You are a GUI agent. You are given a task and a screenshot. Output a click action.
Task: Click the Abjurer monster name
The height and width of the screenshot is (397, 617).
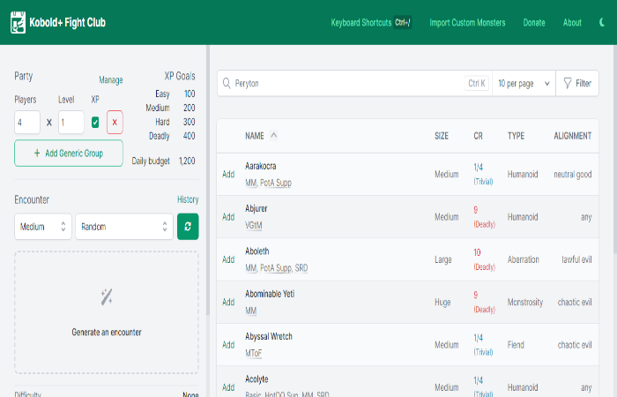256,208
